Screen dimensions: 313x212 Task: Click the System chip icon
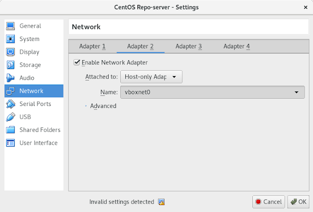(10, 39)
